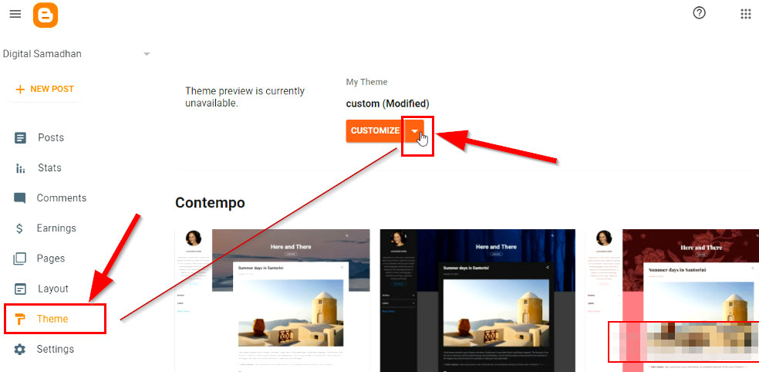Open the Help question mark icon
Viewport: 759px width, 372px height.
click(x=699, y=13)
